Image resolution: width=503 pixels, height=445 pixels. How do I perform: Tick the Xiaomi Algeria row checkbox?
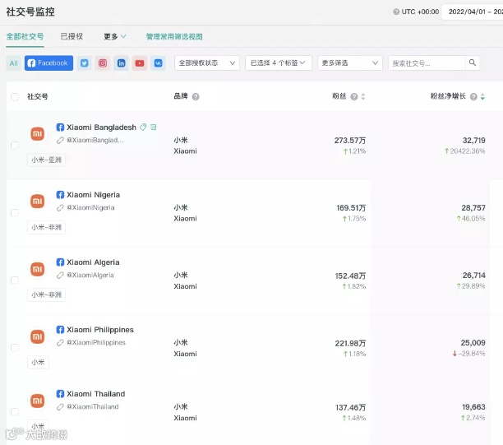(15, 280)
